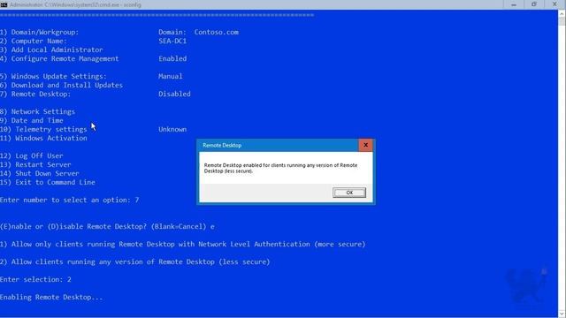Image resolution: width=566 pixels, height=318 pixels.
Task: Click 'Configure Remote Management' line
Action: [x=59, y=58]
